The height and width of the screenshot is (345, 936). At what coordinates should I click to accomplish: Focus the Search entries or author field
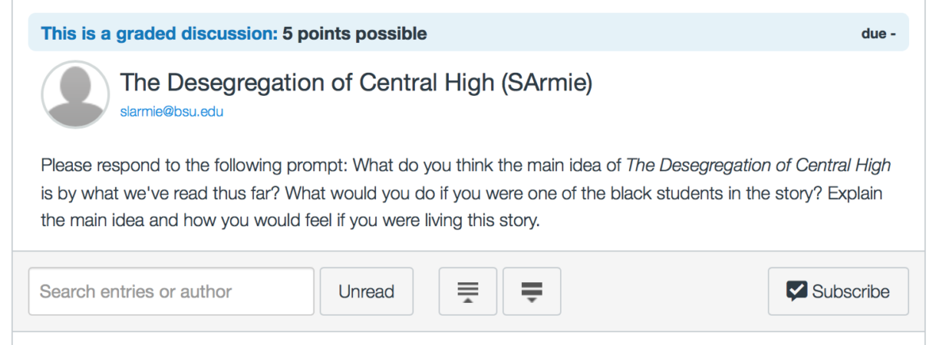171,292
